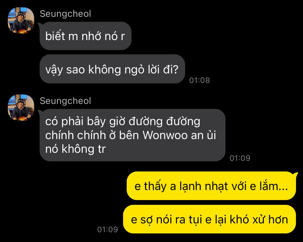Click the question mark ending "lời đi?"

(176, 70)
